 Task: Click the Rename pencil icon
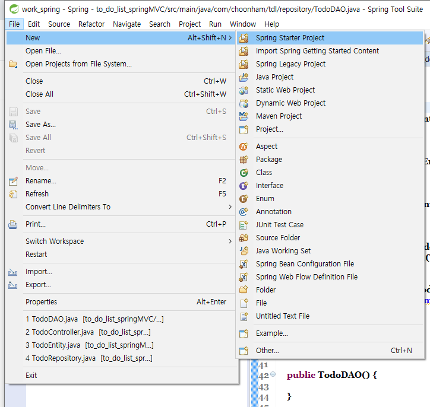tap(13, 181)
